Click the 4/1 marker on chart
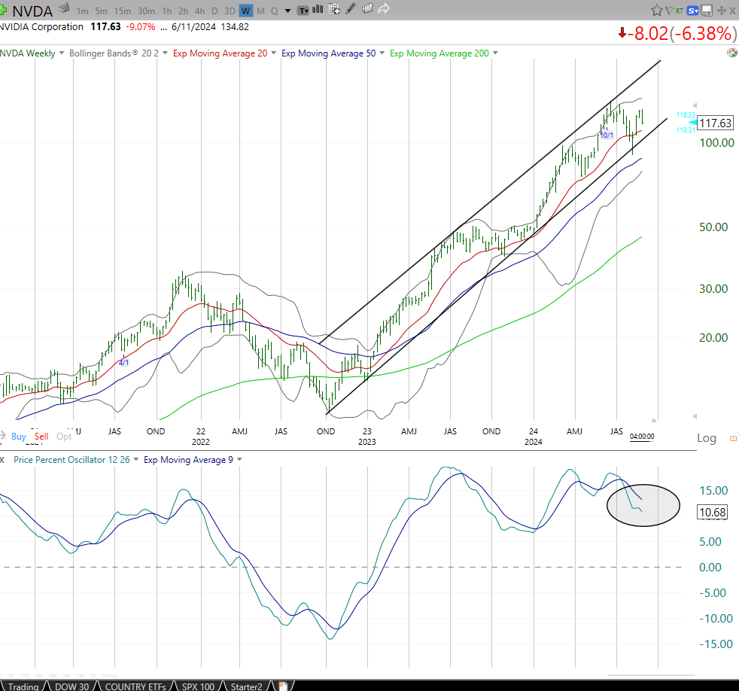This screenshot has height=691, width=739. pyautogui.click(x=123, y=363)
